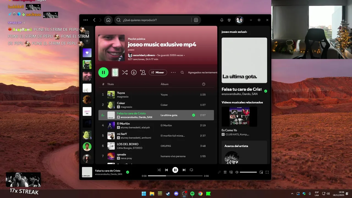
Task: Show hidden icons chevron in the system tray
Action: 292,194
